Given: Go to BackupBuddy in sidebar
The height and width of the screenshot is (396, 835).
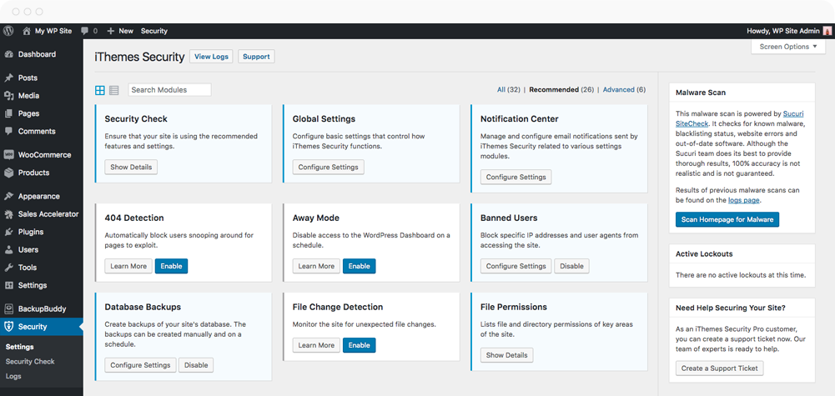Looking at the screenshot, I should (42, 308).
